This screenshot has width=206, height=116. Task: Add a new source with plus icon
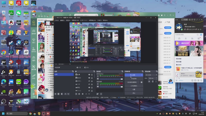point(76,94)
